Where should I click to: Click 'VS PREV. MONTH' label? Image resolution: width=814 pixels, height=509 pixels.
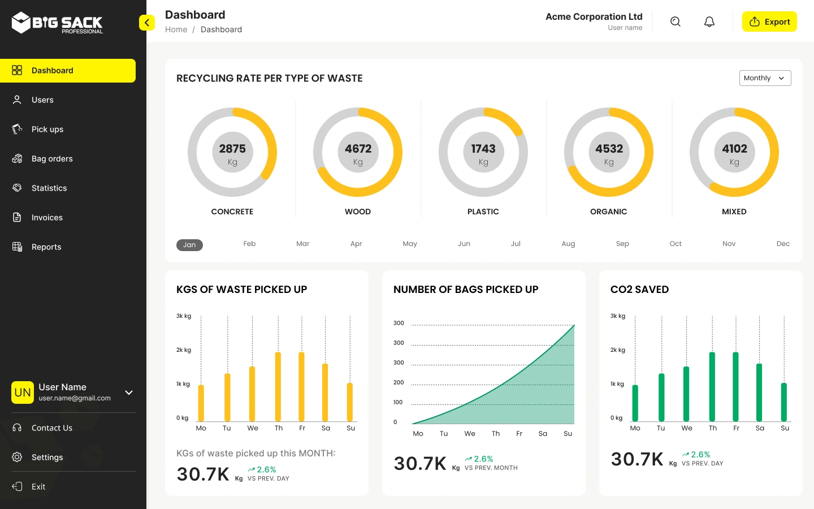click(491, 468)
